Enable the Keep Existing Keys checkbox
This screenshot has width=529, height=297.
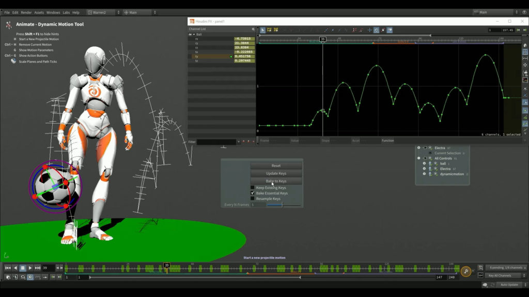(253, 188)
